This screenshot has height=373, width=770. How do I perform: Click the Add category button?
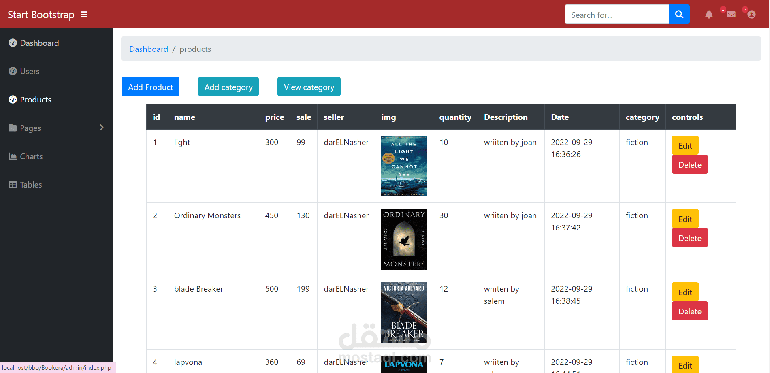tap(228, 87)
